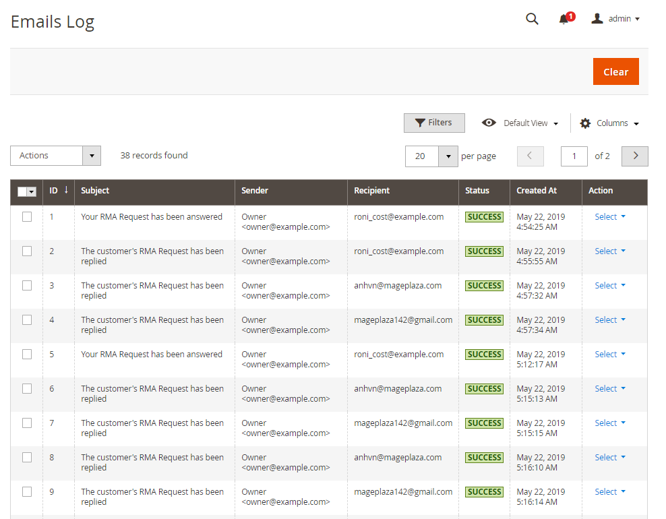
Task: Open the Filters panel
Action: [434, 123]
